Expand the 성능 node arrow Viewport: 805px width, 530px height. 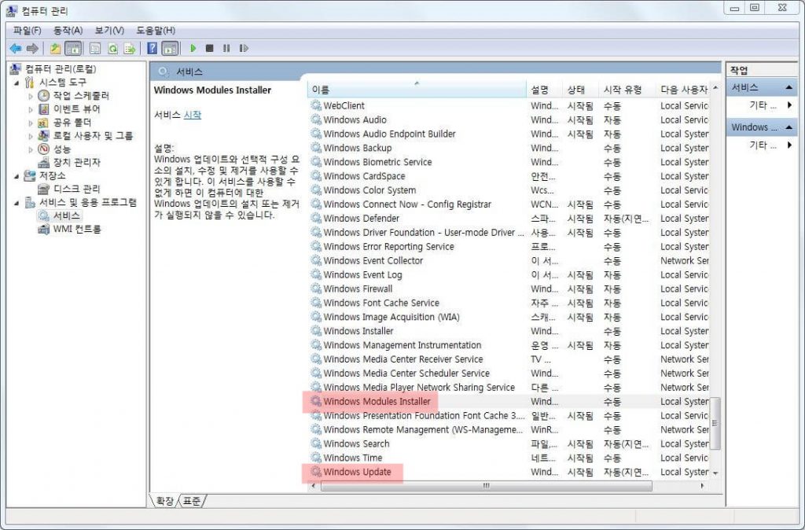click(31, 149)
